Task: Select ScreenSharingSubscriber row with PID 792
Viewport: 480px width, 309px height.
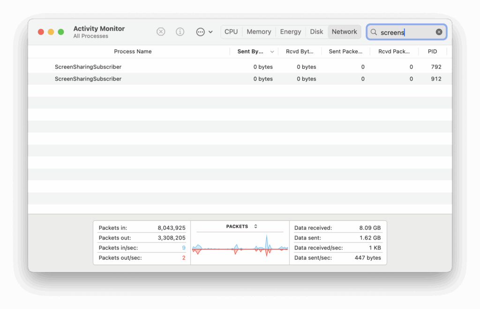Action: (240, 66)
